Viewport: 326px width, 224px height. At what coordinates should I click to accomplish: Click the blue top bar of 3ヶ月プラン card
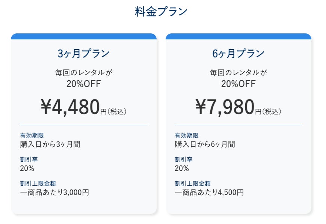(83, 36)
